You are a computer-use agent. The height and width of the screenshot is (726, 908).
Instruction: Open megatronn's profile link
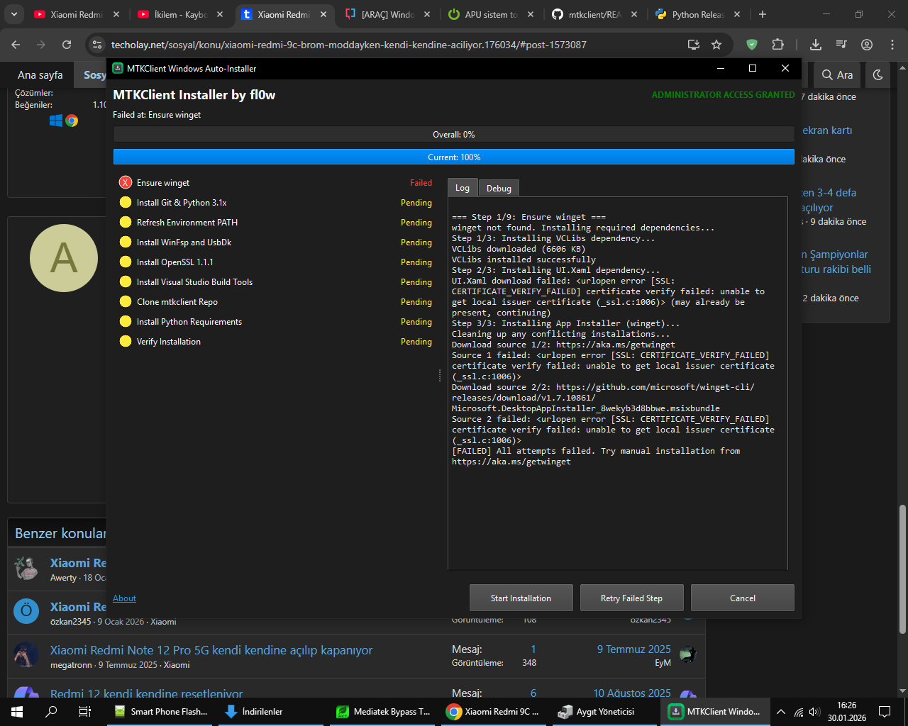pyautogui.click(x=71, y=665)
